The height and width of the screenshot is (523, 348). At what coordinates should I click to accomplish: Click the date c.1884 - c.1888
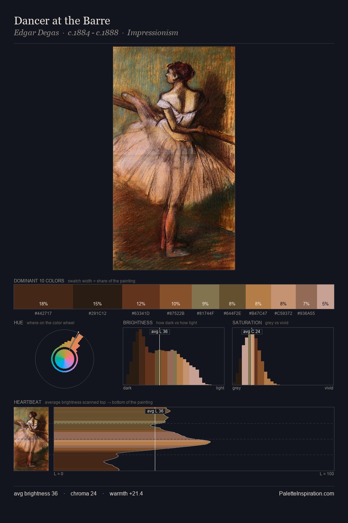point(93,33)
